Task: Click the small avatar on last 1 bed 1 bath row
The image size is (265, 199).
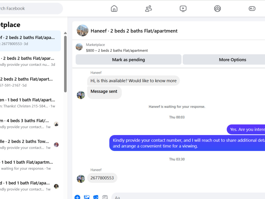Action: (x=56, y=186)
